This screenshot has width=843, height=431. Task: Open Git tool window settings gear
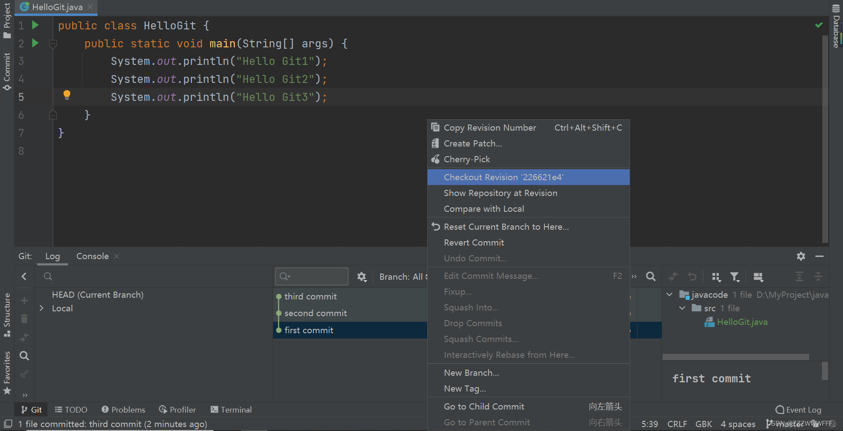[x=801, y=256]
